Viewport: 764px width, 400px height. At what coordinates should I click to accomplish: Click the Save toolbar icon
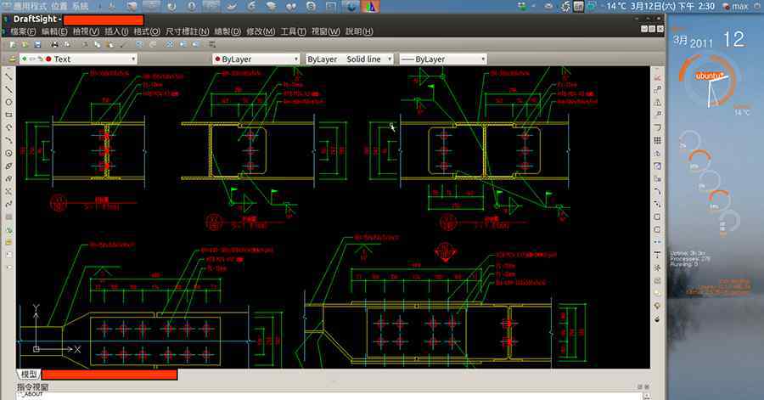37,45
